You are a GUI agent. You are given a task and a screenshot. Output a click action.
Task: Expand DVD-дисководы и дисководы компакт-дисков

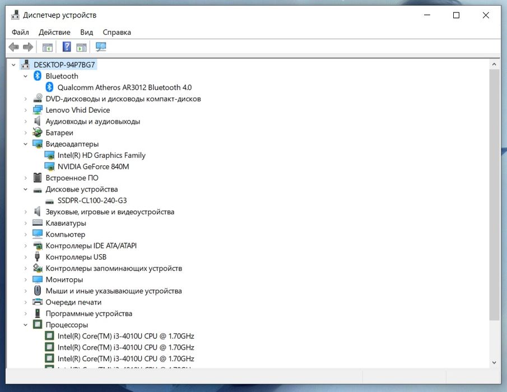coord(26,99)
